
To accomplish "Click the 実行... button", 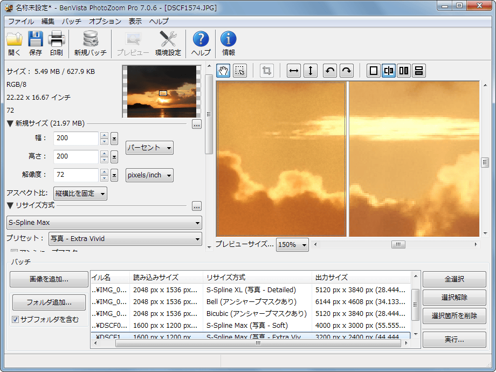I will point(454,340).
